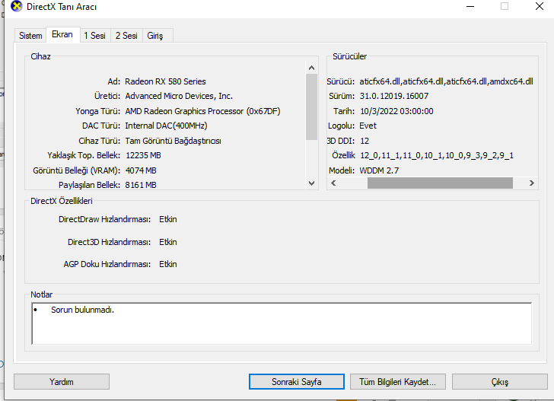The image size is (554, 401).
Task: Click the 4074 MB VRAM value
Action: coord(141,170)
